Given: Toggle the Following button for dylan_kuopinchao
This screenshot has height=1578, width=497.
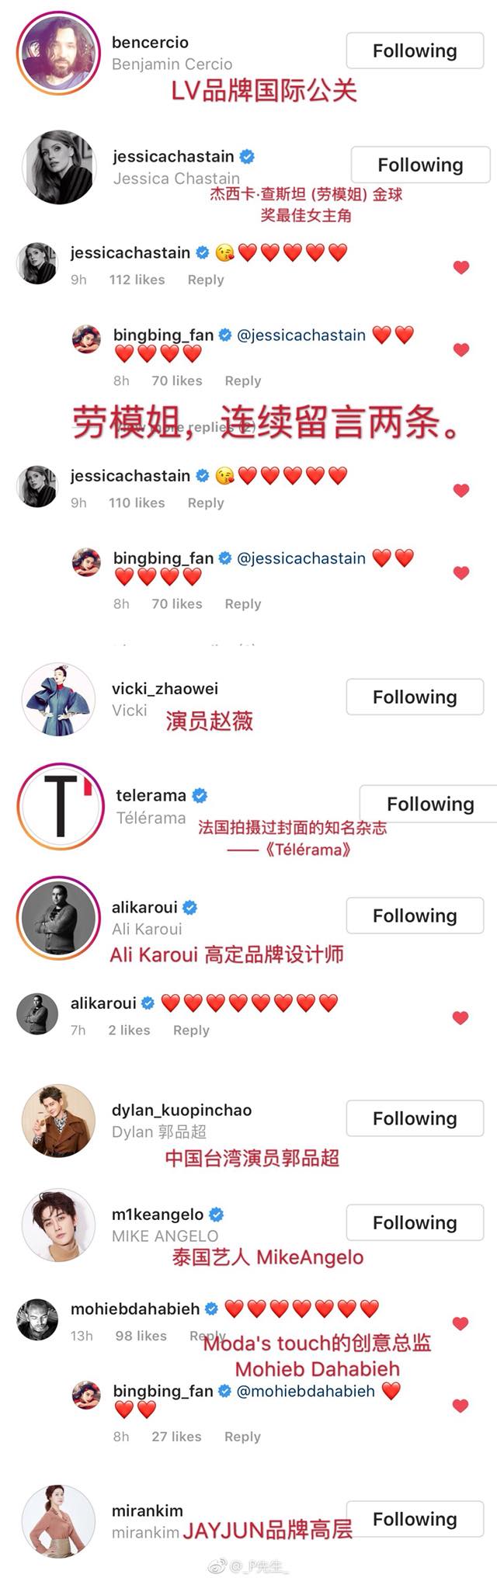Looking at the screenshot, I should [x=415, y=1118].
